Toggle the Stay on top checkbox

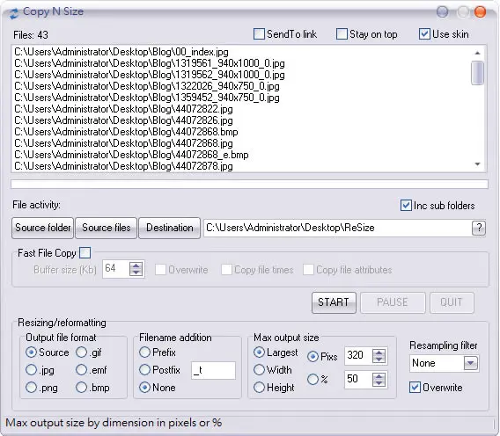coord(342,34)
